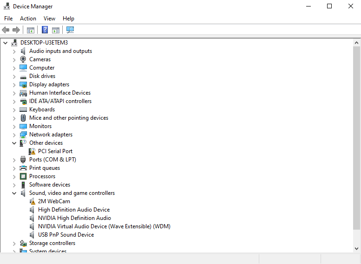
Task: Click the Other devices question-mark icon
Action: tap(23, 143)
